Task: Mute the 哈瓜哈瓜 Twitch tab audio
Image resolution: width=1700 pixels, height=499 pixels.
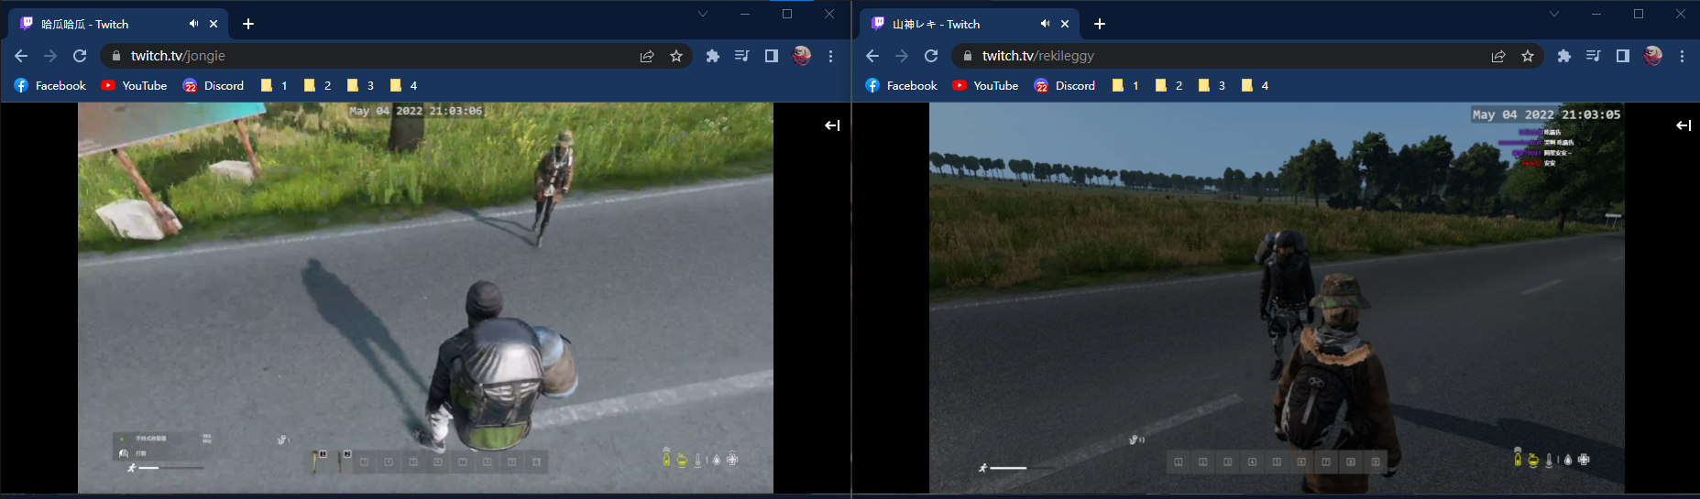Action: point(193,24)
